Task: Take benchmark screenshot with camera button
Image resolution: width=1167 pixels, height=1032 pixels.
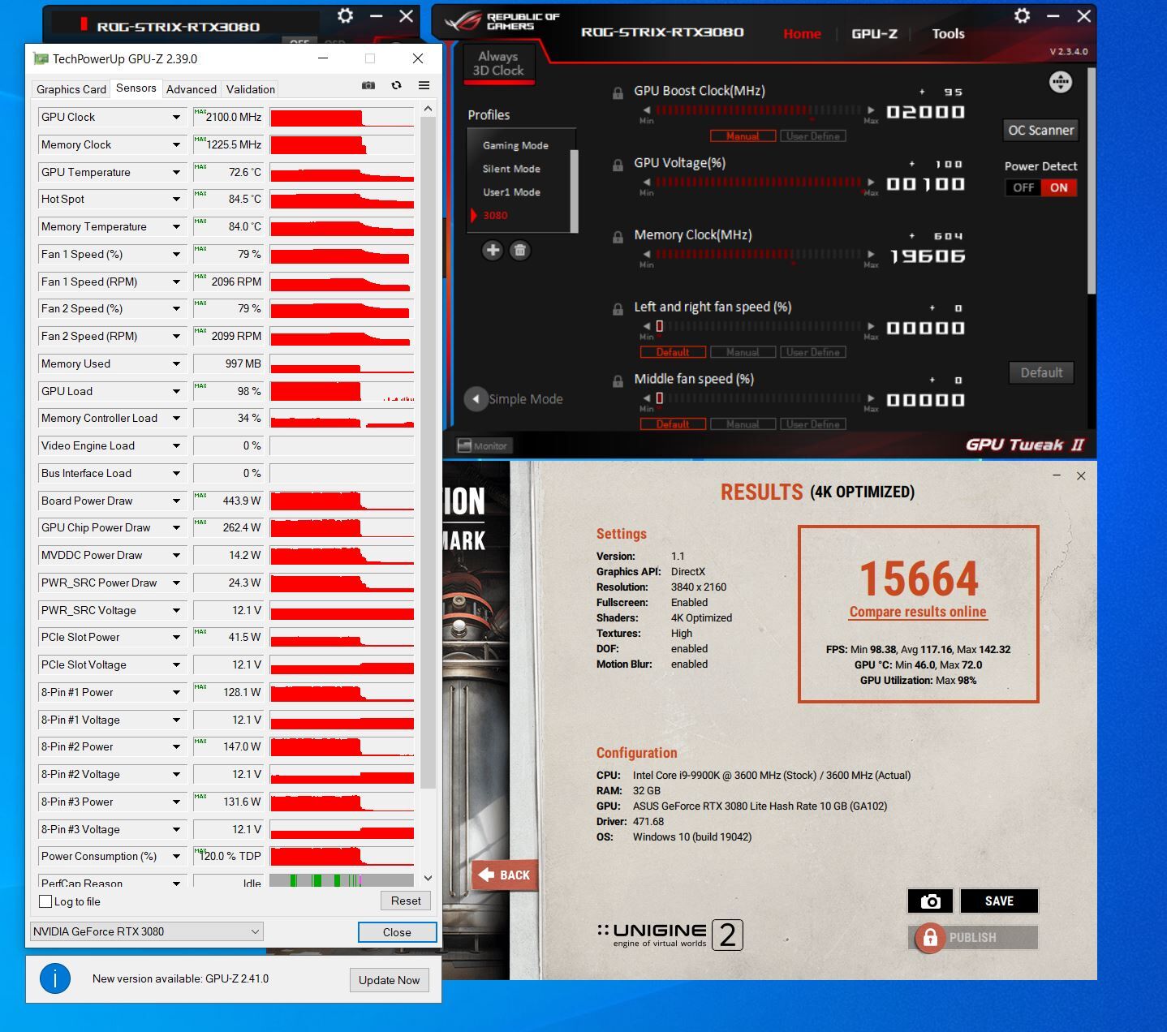Action: click(930, 901)
